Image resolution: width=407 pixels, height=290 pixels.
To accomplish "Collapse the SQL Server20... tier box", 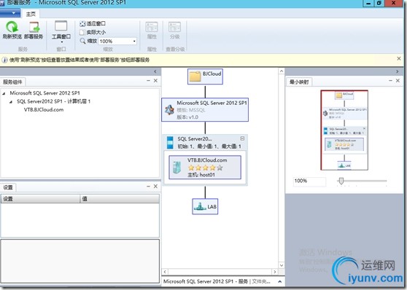I will pos(242,138).
